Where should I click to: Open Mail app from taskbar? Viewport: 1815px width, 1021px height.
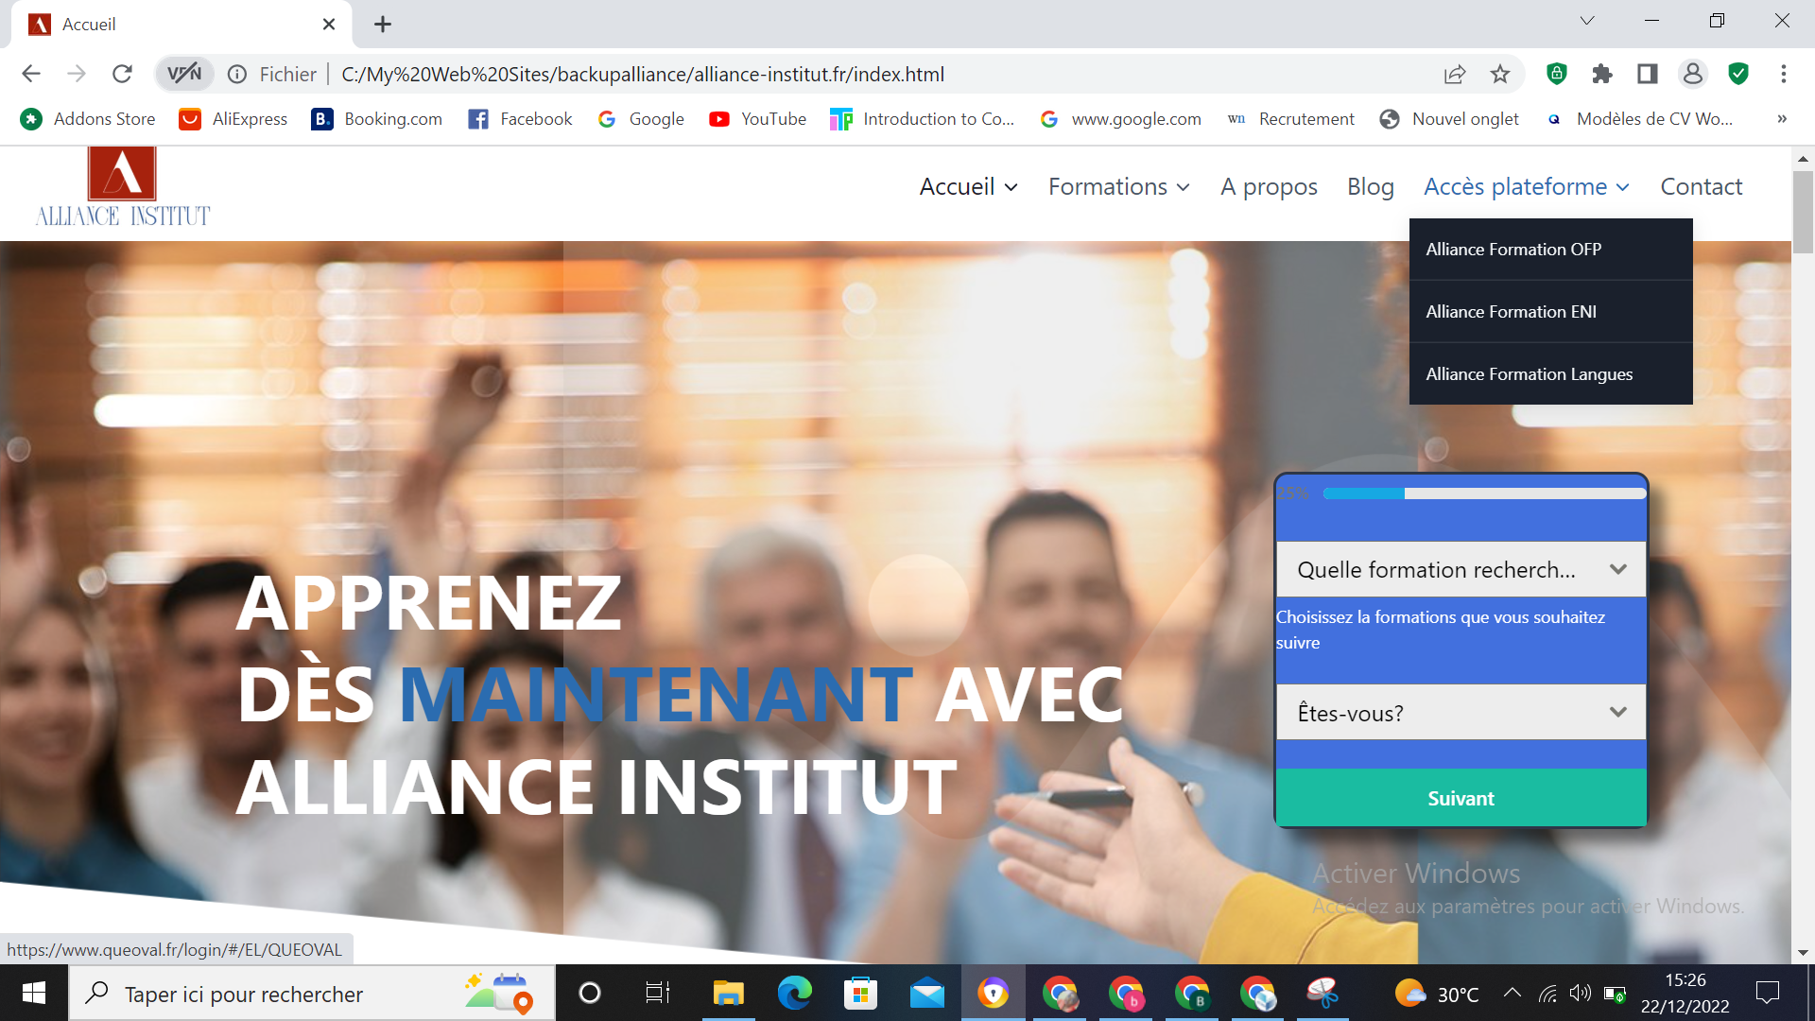[x=926, y=993]
